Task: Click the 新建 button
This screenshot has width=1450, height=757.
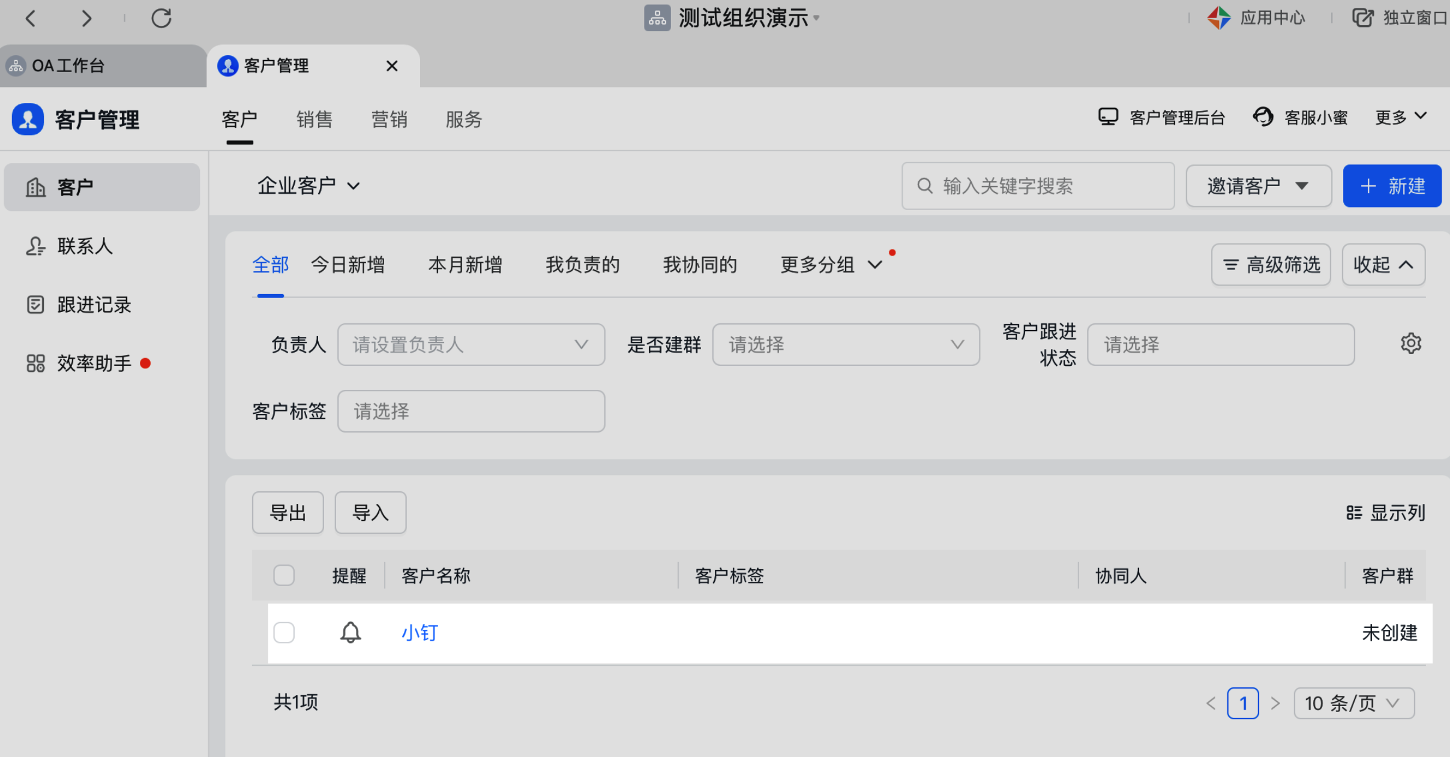Action: (1392, 186)
